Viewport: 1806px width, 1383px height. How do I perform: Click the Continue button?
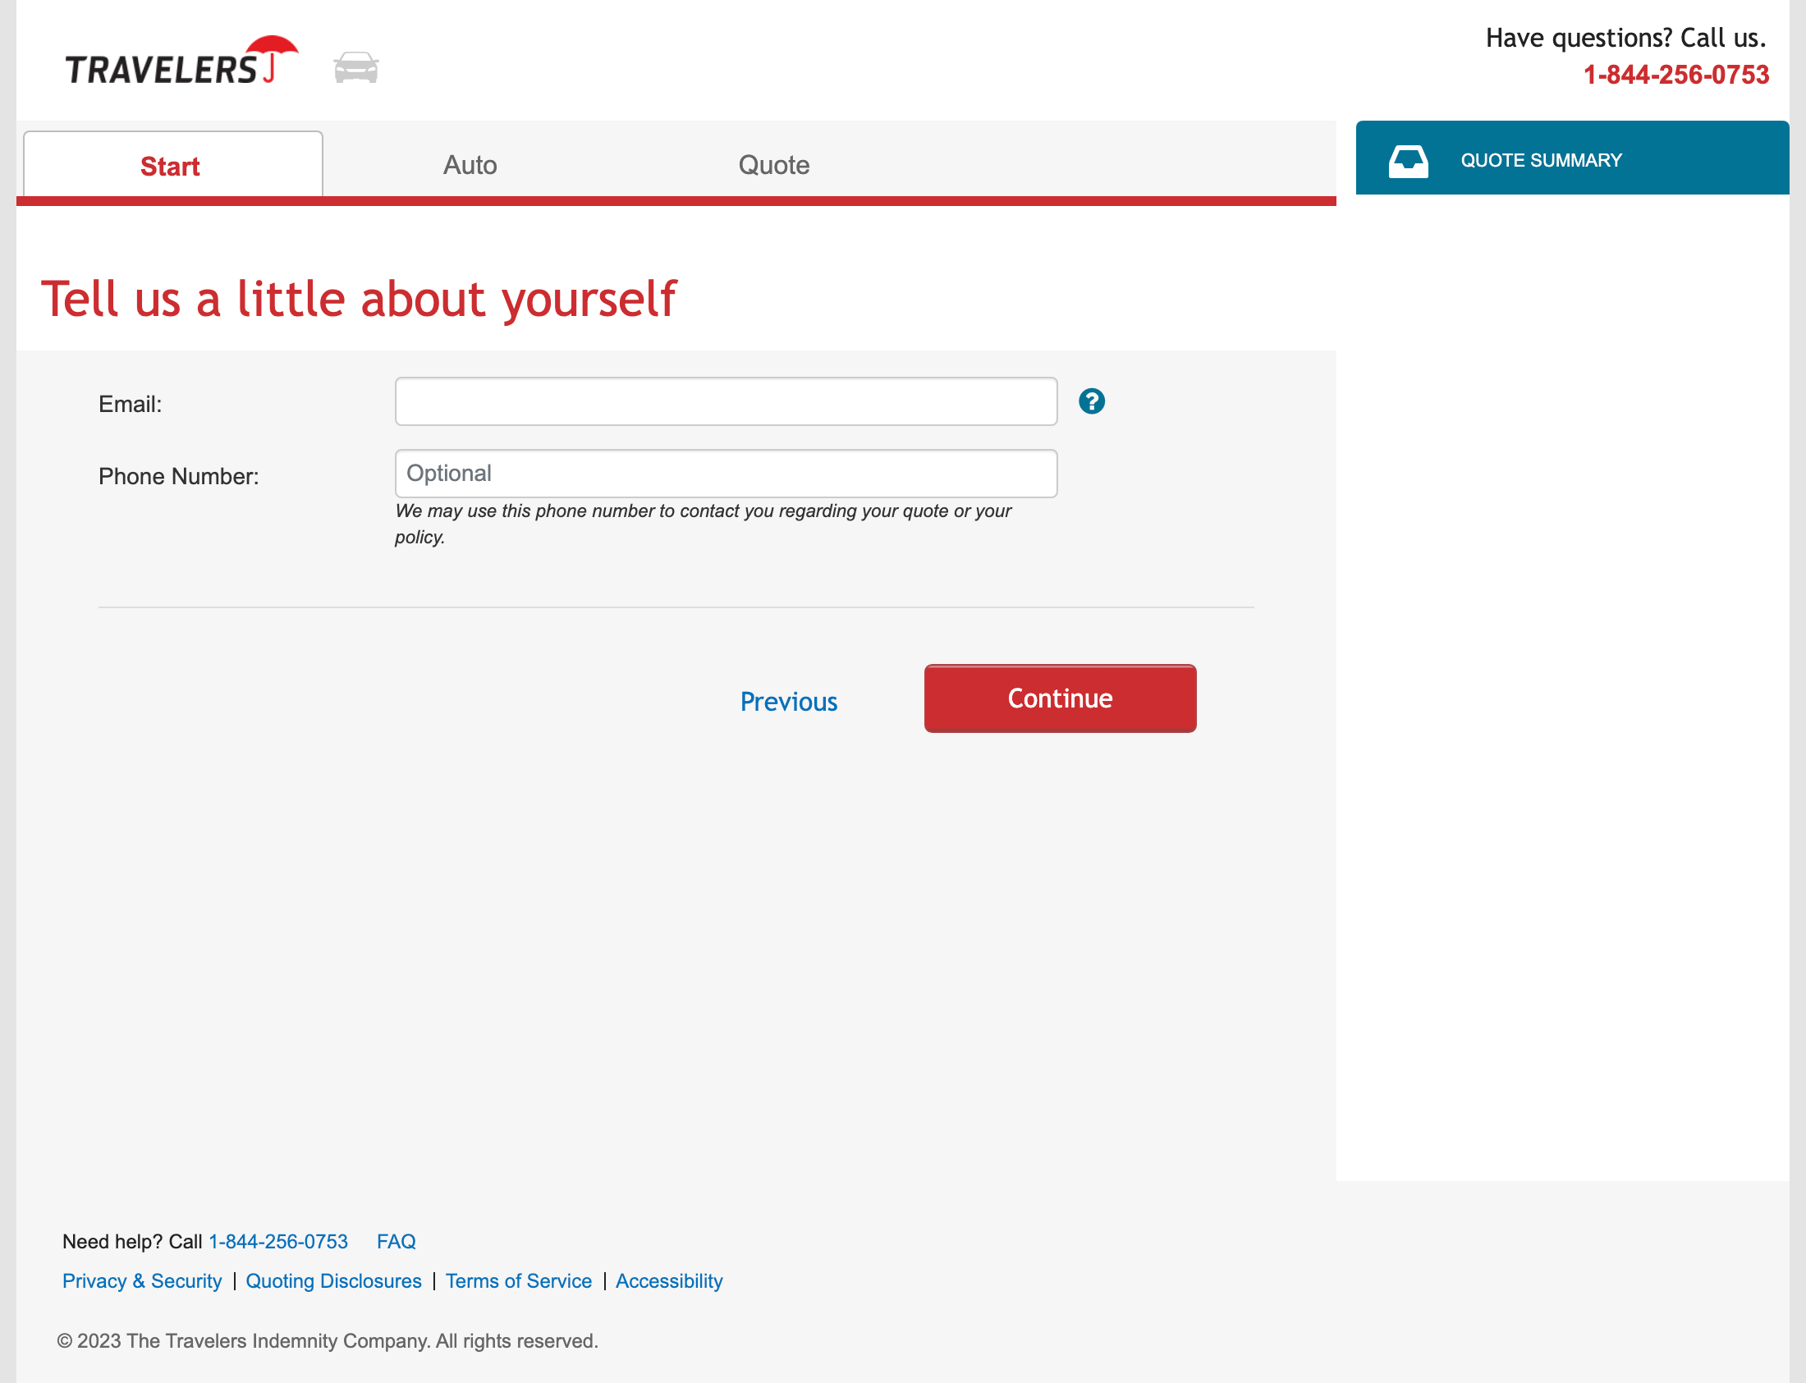[x=1060, y=698]
